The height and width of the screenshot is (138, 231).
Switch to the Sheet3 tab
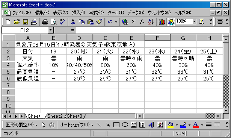click(x=74, y=116)
